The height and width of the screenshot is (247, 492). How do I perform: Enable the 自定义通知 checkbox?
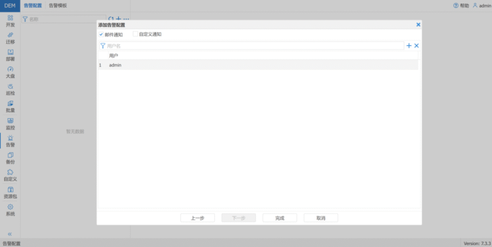(x=135, y=35)
